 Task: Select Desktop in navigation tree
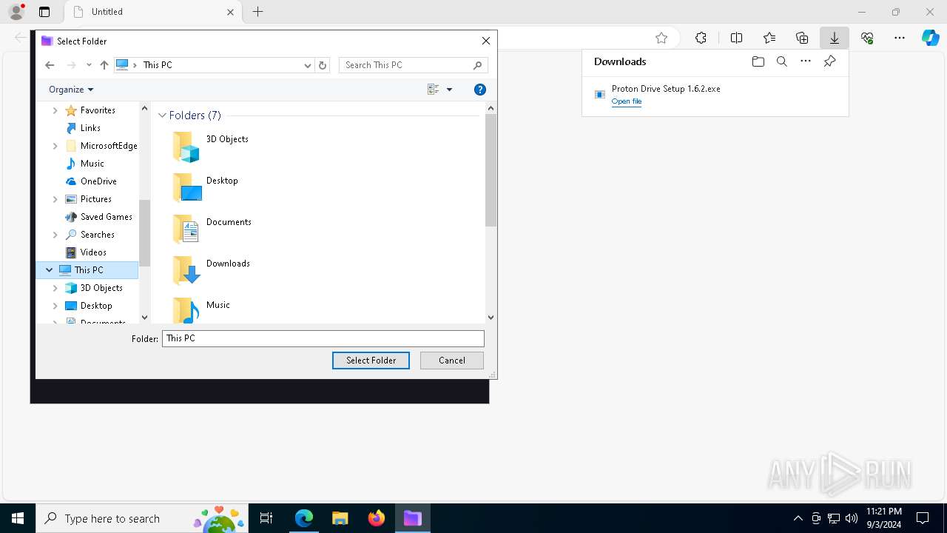96,306
